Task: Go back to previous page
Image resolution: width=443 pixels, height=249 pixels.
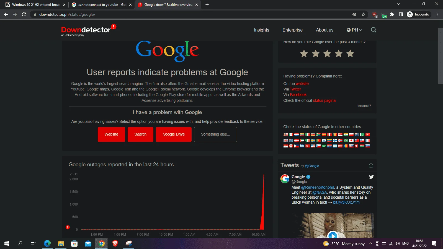Action: [6, 14]
